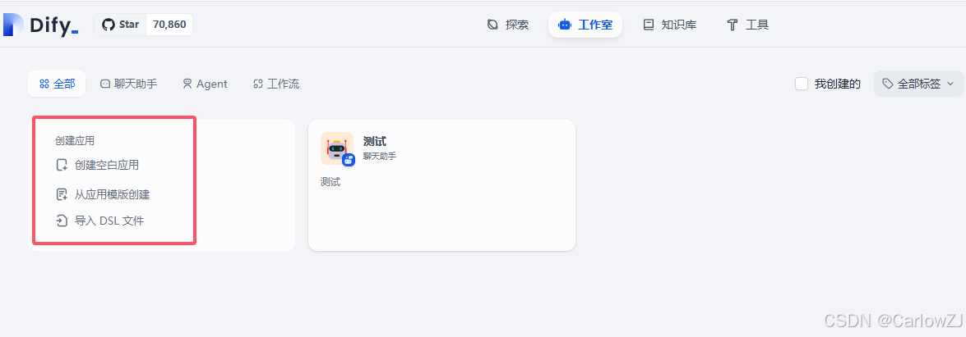Click the Explore compass icon
Viewport: 966px width, 337px height.
[x=492, y=25]
